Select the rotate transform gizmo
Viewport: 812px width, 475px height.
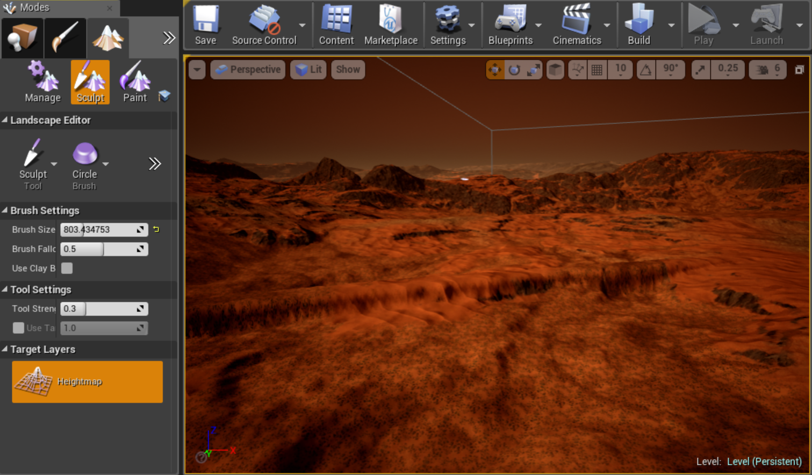tap(514, 69)
